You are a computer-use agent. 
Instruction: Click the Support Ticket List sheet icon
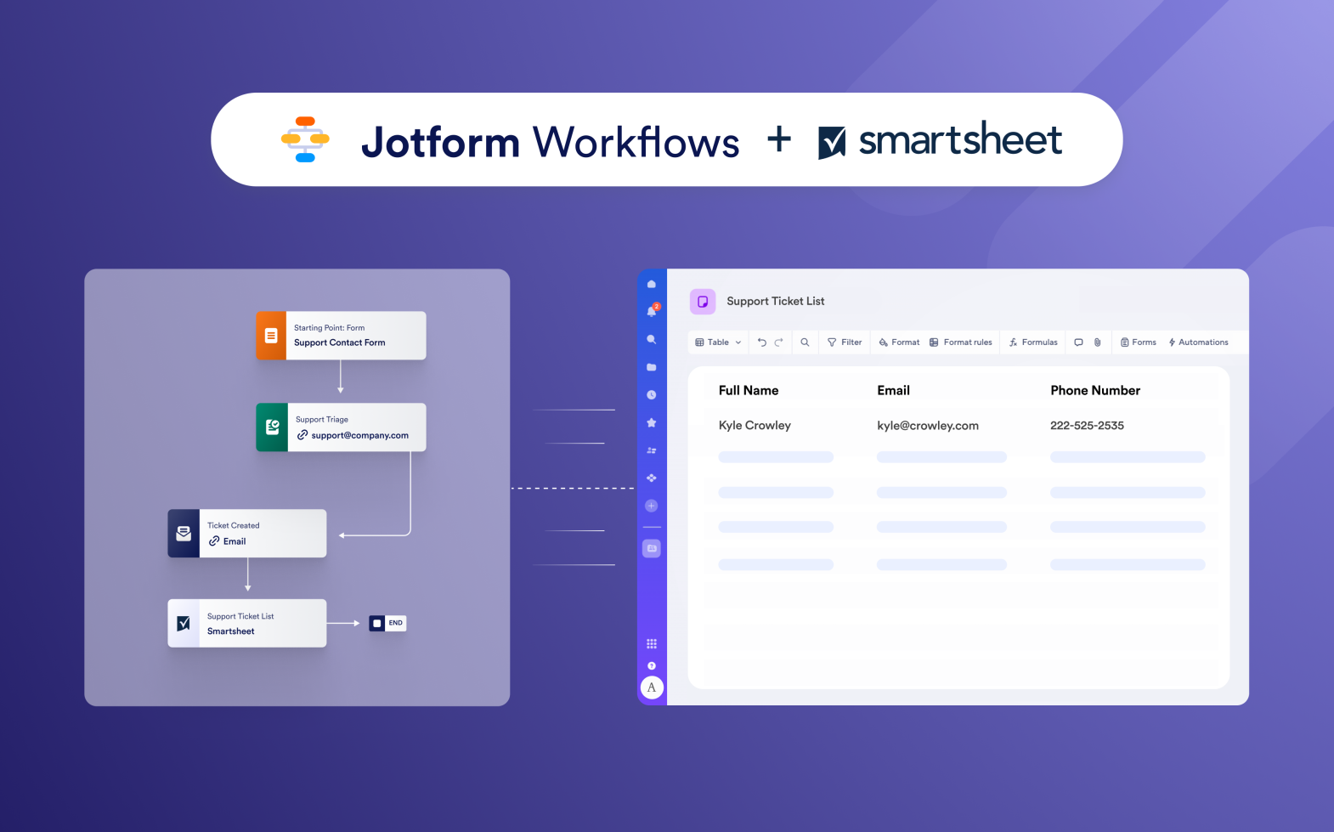click(x=703, y=302)
